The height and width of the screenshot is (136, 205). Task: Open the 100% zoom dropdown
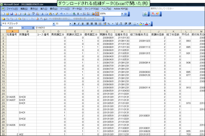click(x=122, y=14)
